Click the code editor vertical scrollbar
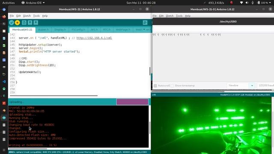The image size is (274, 154). pos(149,71)
